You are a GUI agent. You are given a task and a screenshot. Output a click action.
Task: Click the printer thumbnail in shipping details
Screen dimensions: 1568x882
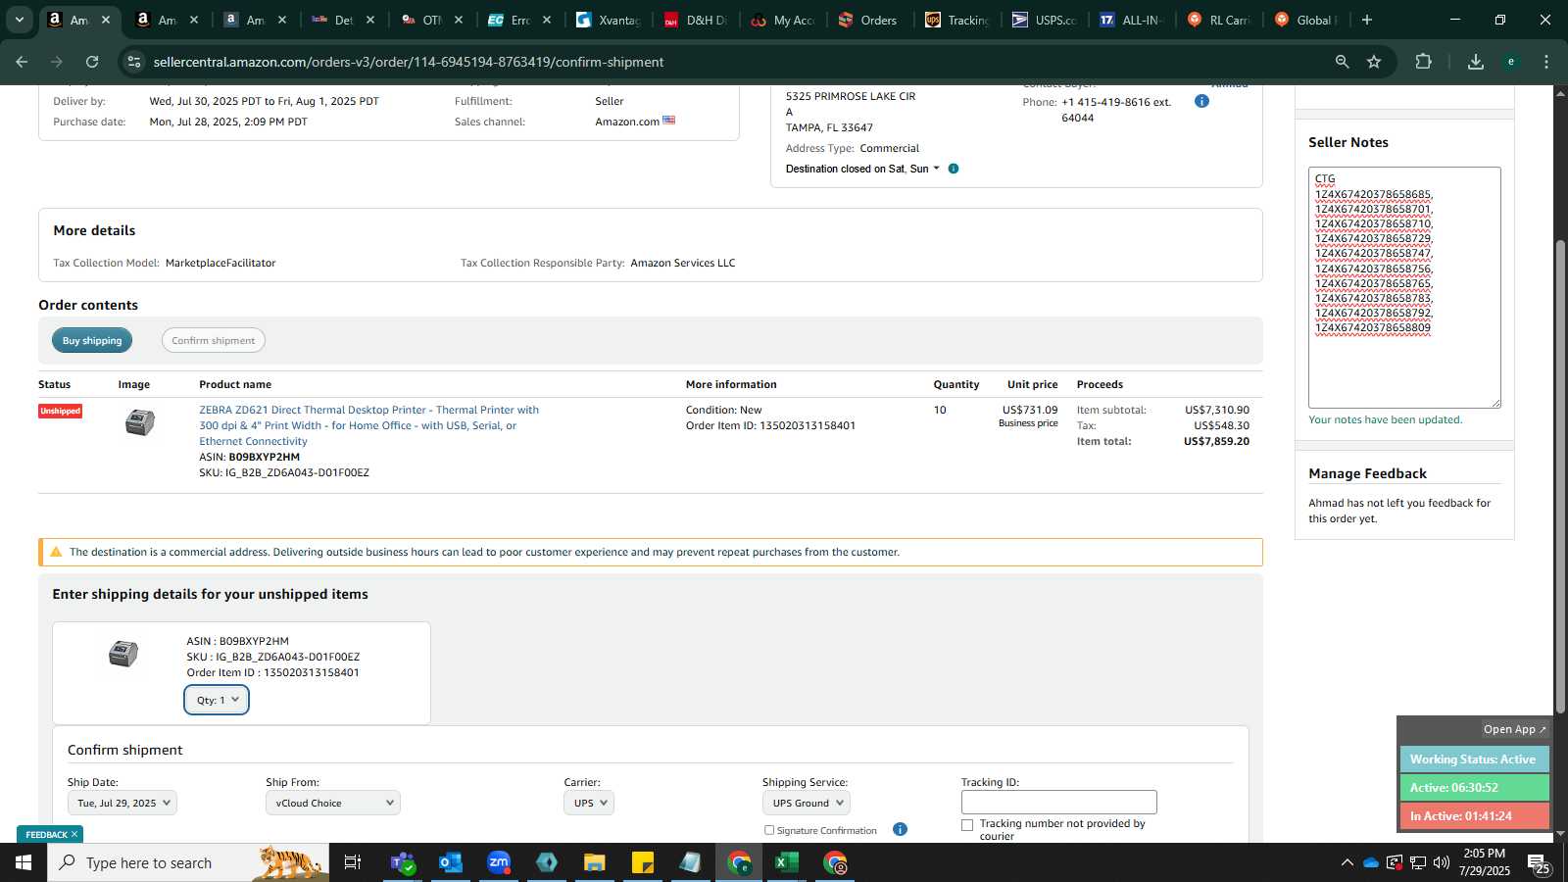123,654
